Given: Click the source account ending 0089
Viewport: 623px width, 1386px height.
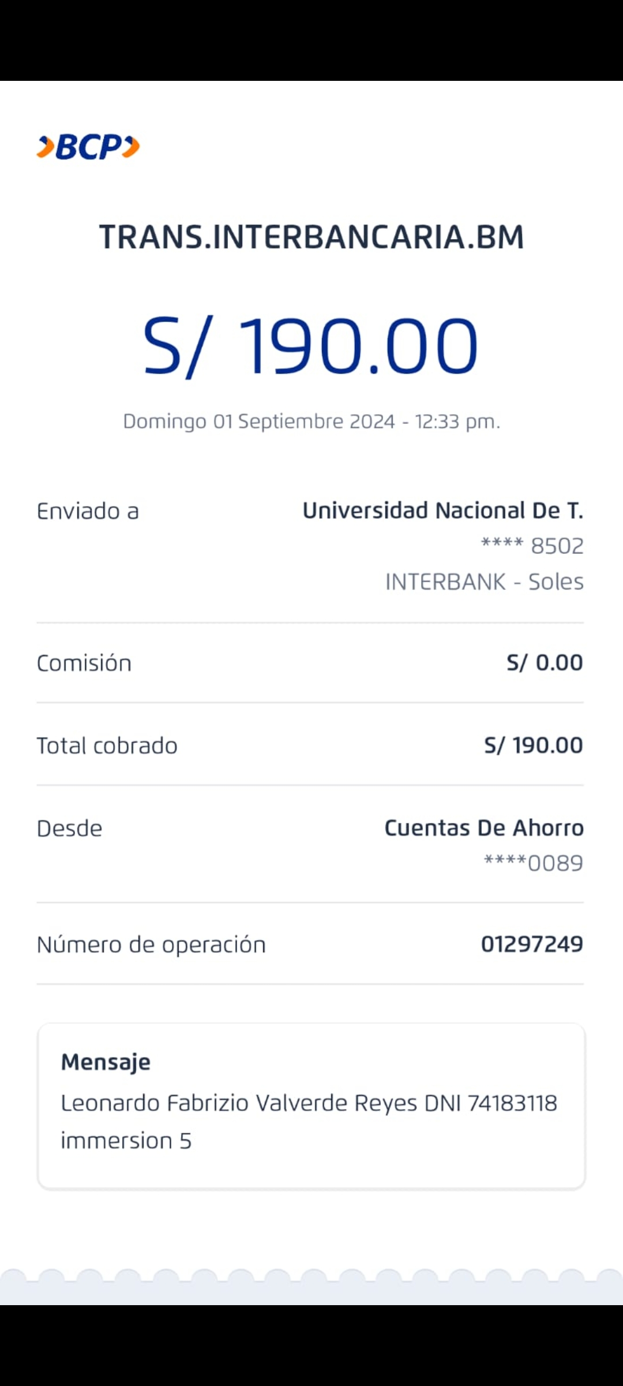Looking at the screenshot, I should click(533, 863).
